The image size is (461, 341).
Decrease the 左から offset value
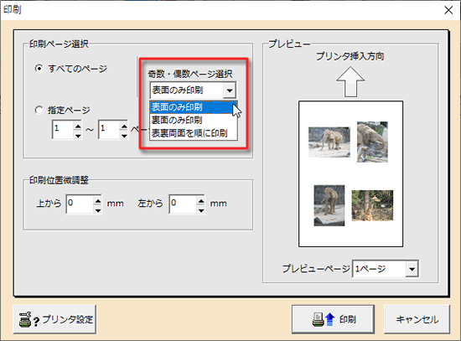201,209
